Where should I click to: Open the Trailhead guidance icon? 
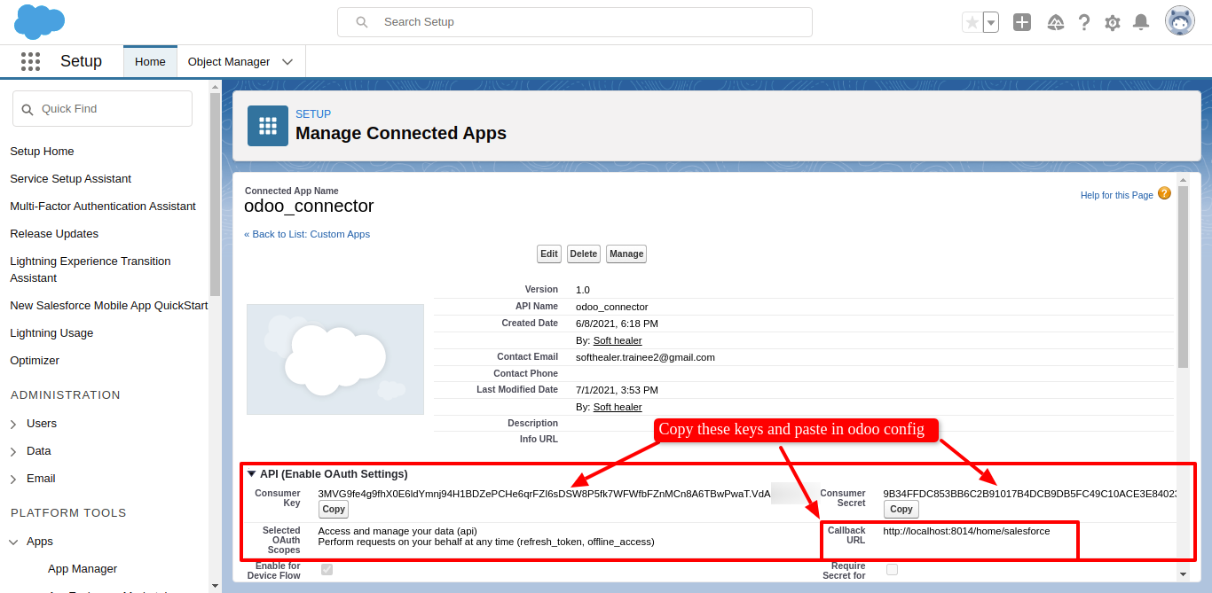coord(1056,22)
